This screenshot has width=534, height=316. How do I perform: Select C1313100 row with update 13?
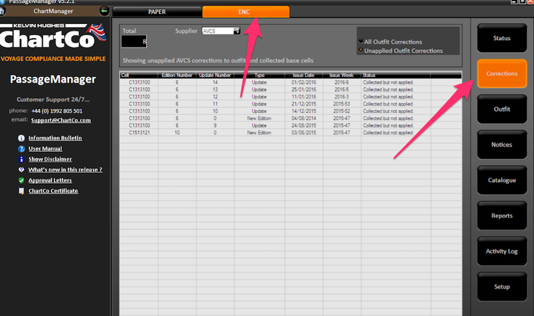[x=291, y=89]
